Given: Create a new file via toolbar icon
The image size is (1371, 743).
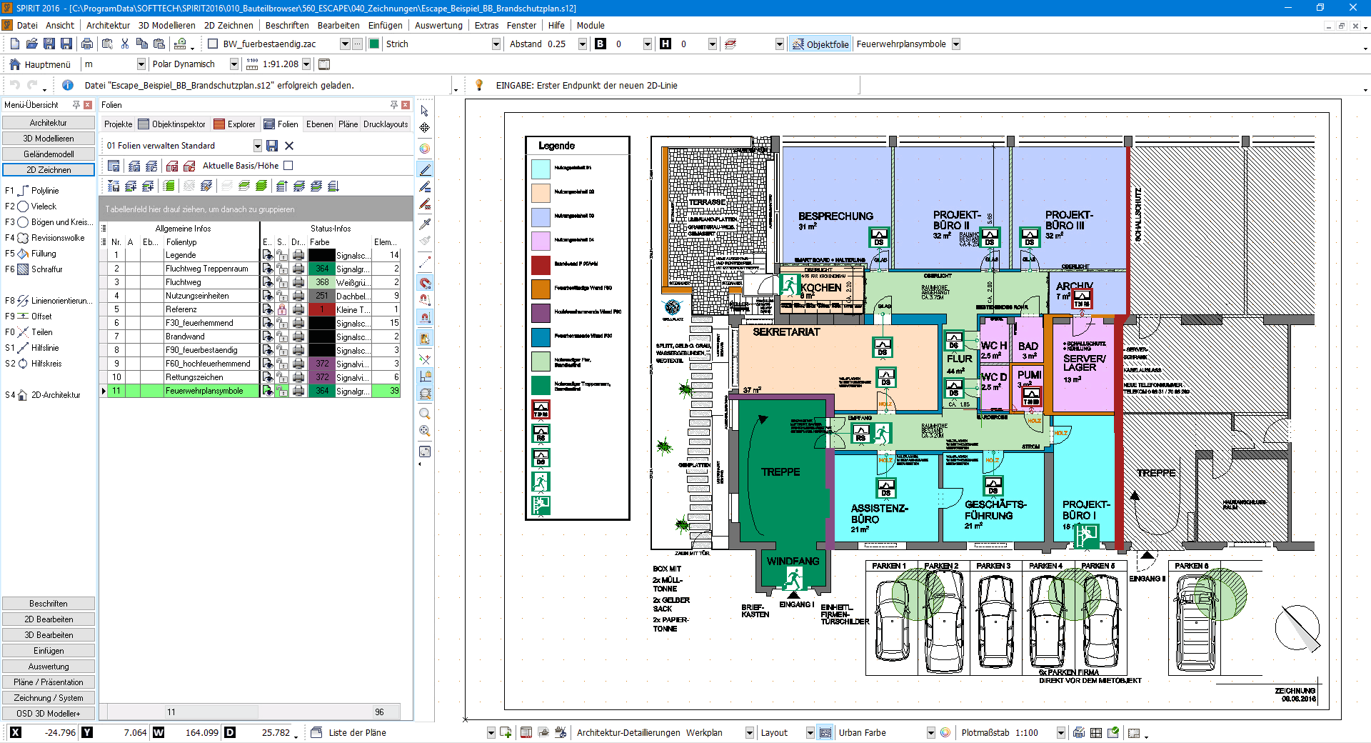Looking at the screenshot, I should pyautogui.click(x=15, y=44).
